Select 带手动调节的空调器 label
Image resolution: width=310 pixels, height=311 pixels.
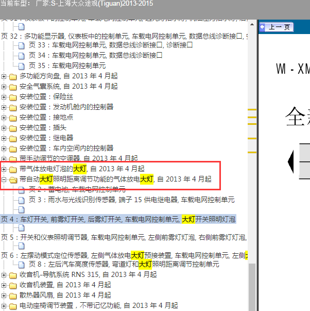pos(78,158)
